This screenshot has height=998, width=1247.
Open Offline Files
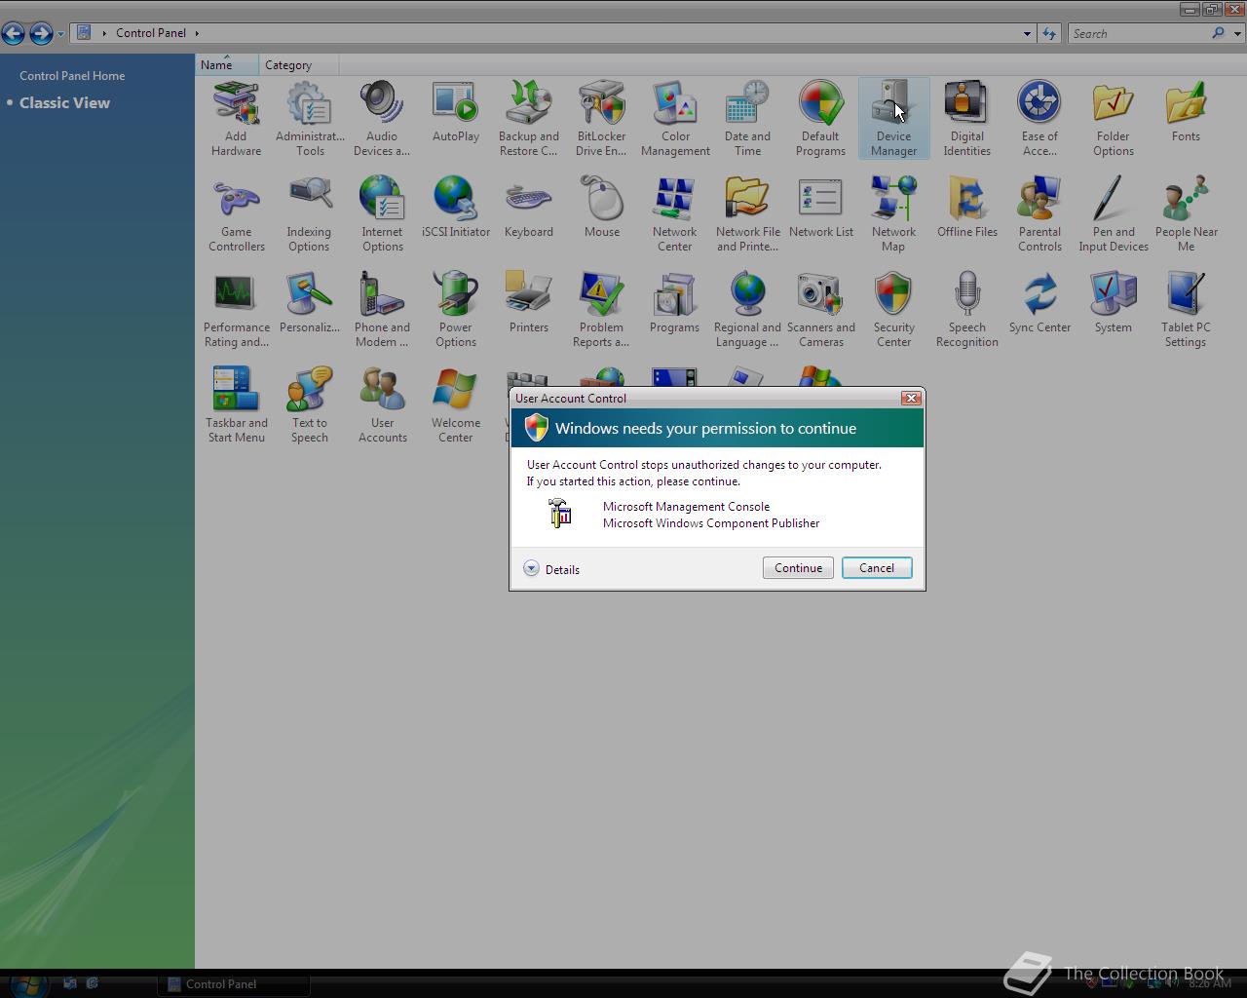tap(966, 209)
